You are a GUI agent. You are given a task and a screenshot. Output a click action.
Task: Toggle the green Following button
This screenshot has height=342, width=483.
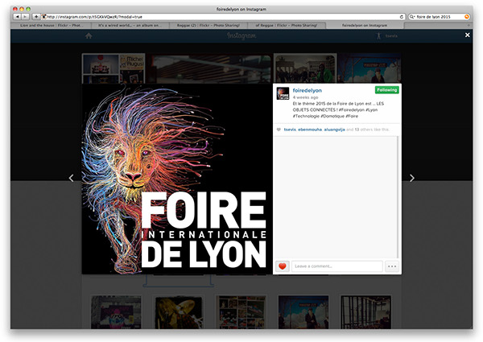386,89
